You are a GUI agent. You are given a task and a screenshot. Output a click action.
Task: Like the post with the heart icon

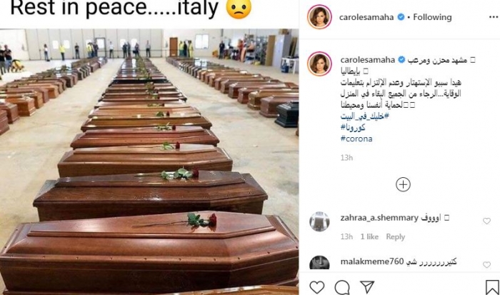(x=317, y=287)
